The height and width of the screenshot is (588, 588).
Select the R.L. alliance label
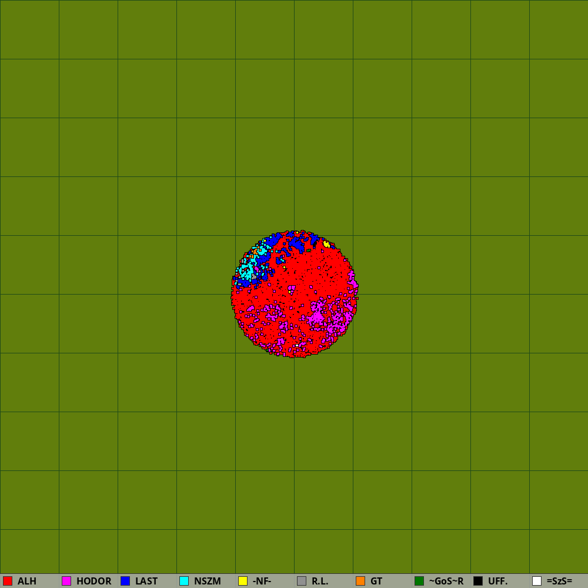pyautogui.click(x=320, y=581)
